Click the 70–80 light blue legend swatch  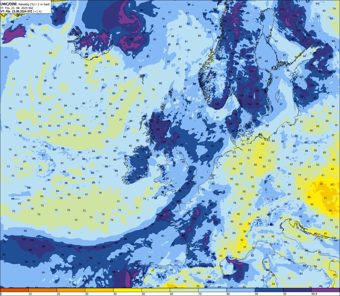point(212,290)
